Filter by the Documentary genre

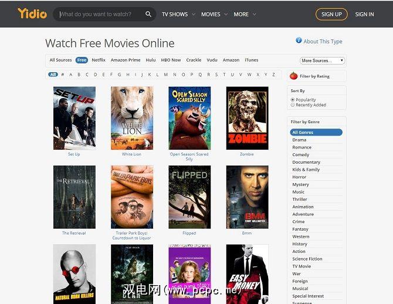[x=306, y=163]
